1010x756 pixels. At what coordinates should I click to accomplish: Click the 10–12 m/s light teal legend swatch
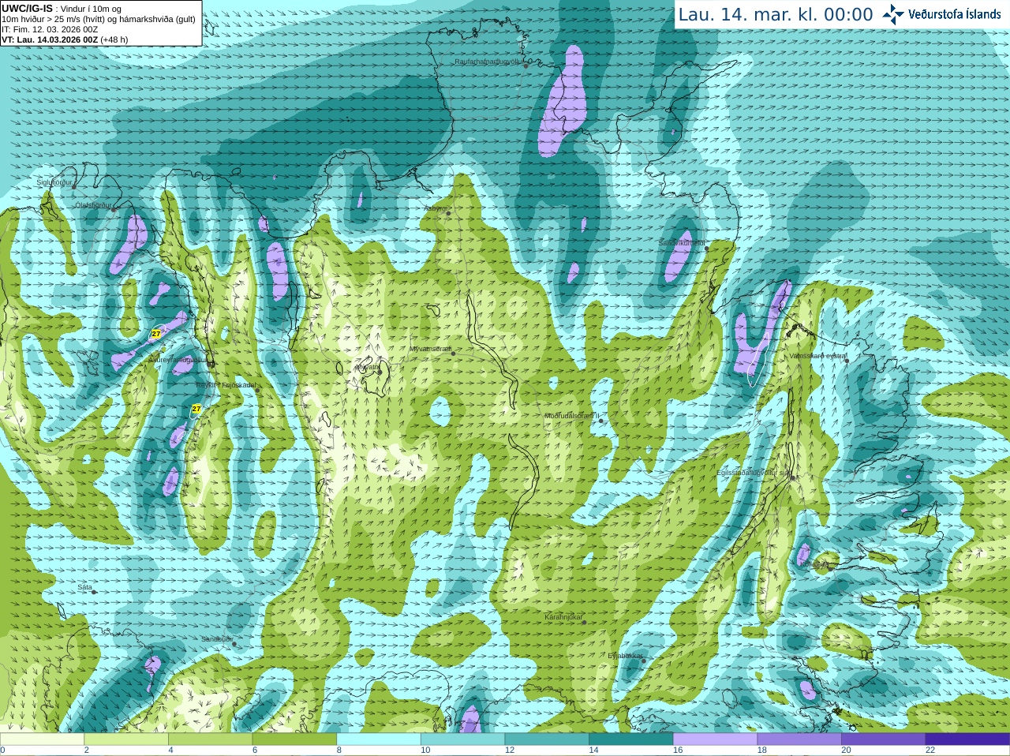pos(462,739)
